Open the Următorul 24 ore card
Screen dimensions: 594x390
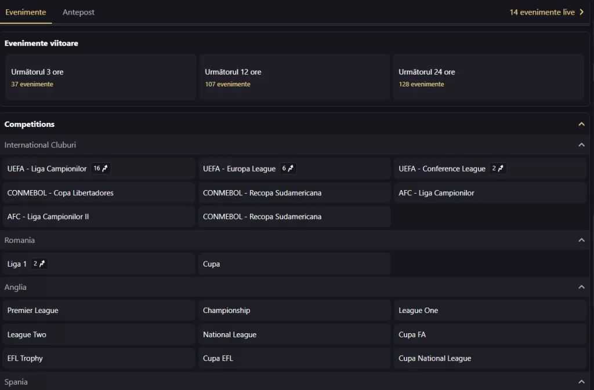[488, 77]
